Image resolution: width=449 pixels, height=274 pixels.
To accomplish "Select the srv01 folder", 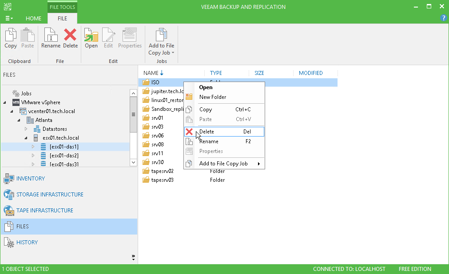I will click(x=157, y=118).
